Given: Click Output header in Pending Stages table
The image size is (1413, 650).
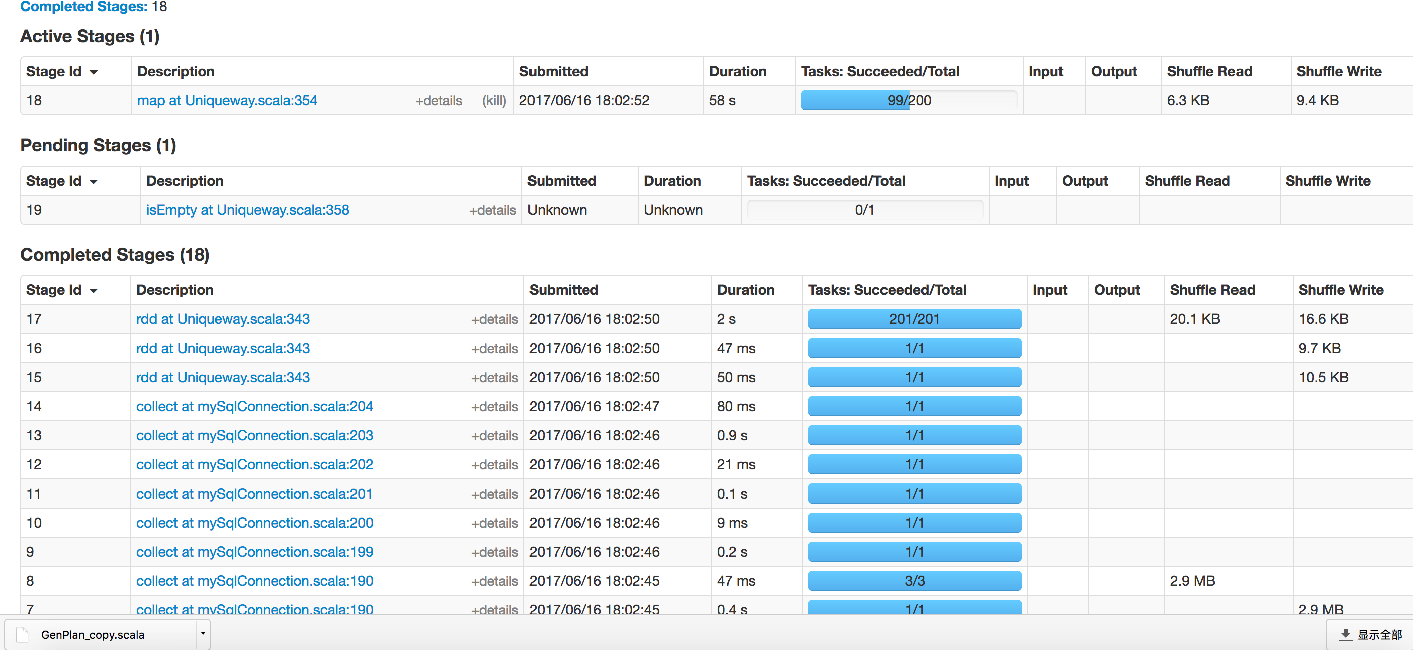Looking at the screenshot, I should coord(1085,181).
